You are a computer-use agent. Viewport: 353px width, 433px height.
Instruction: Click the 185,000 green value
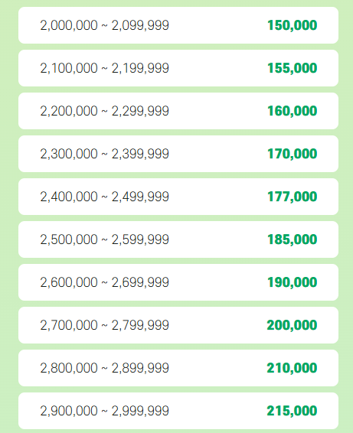(293, 239)
